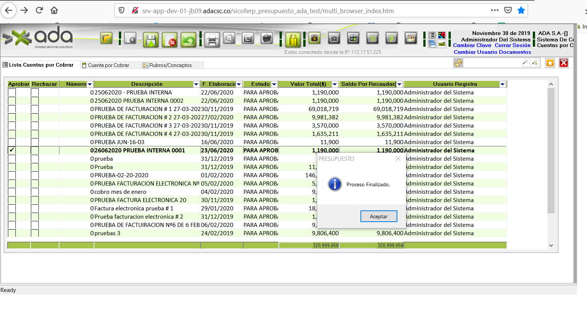Click the yellow padlock toolbar icon
Viewport: 587px width, 315px height.
tap(293, 40)
